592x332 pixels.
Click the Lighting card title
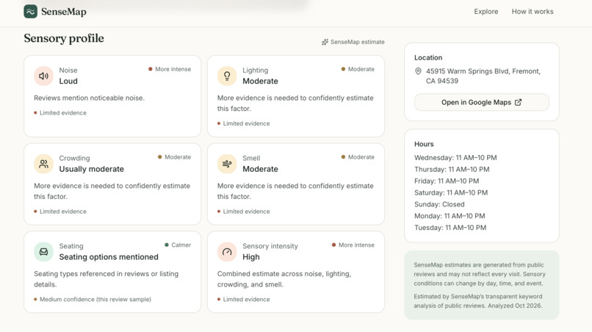pyautogui.click(x=255, y=71)
